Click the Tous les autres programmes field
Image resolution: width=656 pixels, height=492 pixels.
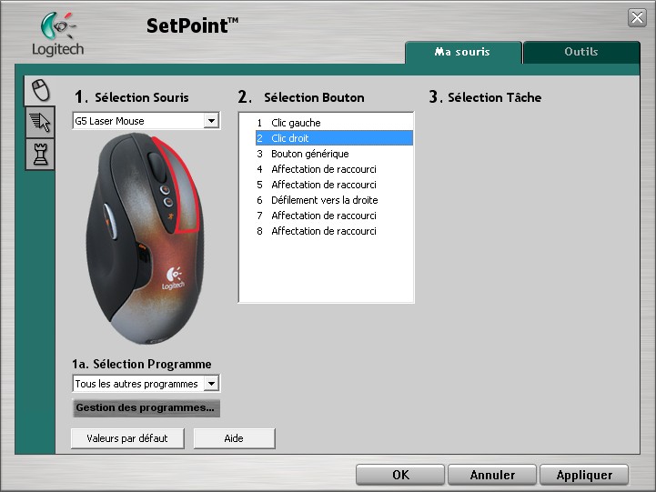click(x=146, y=383)
